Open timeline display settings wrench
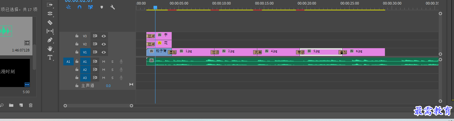The width and height of the screenshot is (454, 121). 113,7
